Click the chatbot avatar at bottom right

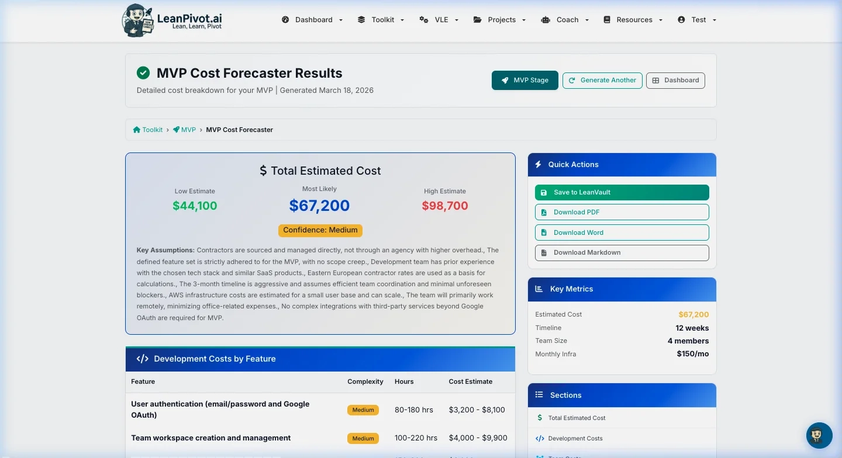[819, 435]
